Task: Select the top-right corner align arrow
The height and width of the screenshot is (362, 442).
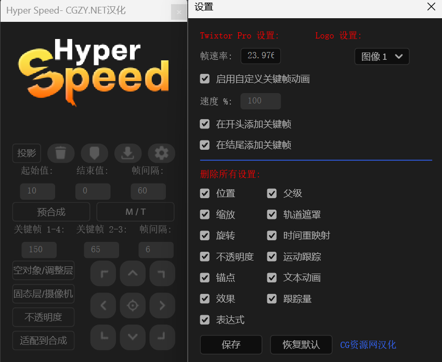Action: tap(162, 273)
